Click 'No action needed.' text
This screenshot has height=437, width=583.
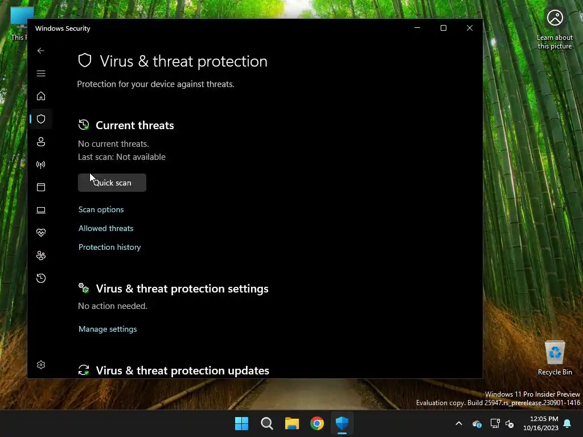(x=113, y=306)
